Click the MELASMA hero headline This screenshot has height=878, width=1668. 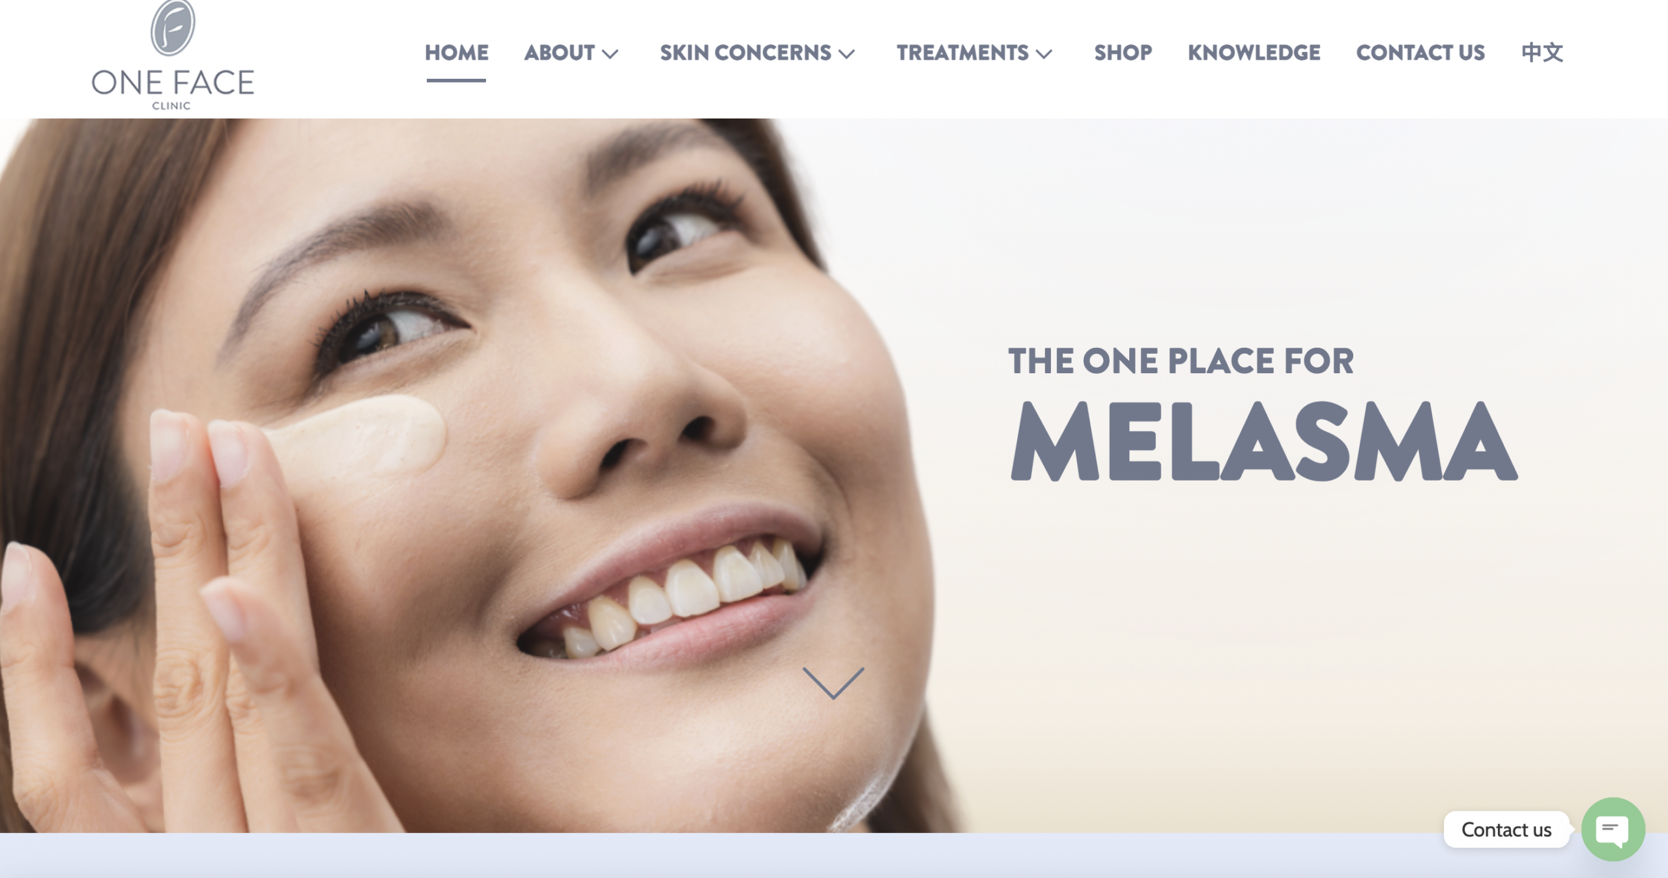click(1263, 441)
